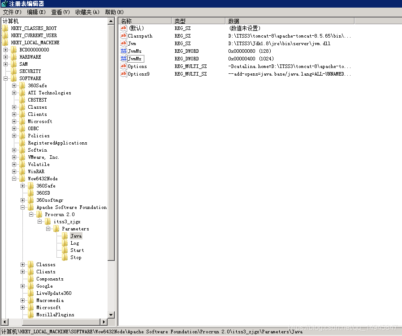
Task: Collapse the Apache Software Foundation key
Action: tap(22, 207)
